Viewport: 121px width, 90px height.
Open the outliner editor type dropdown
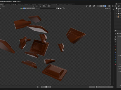(116, 6)
